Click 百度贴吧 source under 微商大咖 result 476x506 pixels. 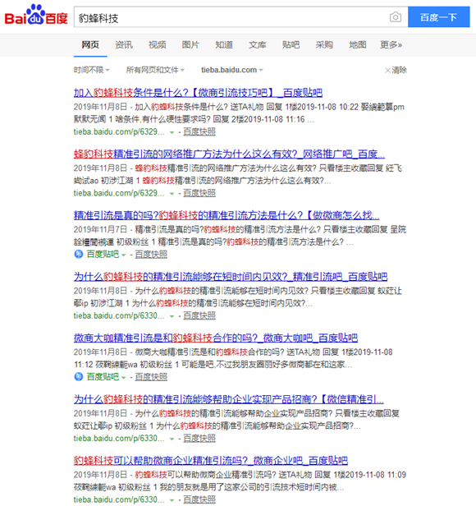click(103, 377)
